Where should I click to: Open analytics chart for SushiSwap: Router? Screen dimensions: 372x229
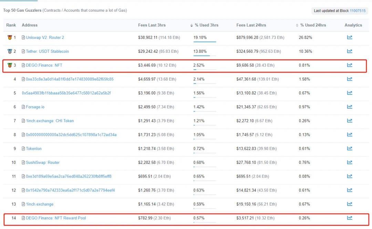(349, 162)
